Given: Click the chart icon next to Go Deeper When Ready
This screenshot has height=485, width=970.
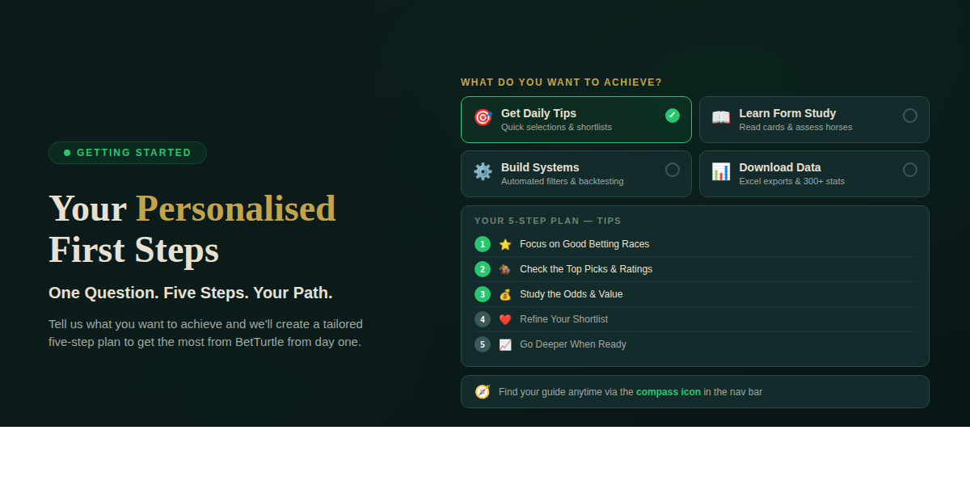Looking at the screenshot, I should (504, 344).
